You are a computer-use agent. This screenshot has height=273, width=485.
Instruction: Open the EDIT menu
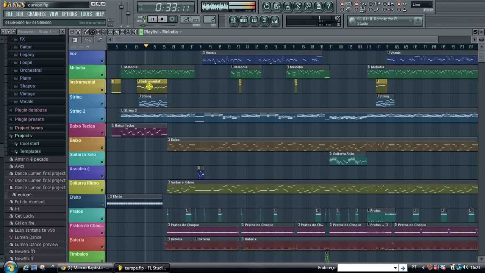point(20,14)
